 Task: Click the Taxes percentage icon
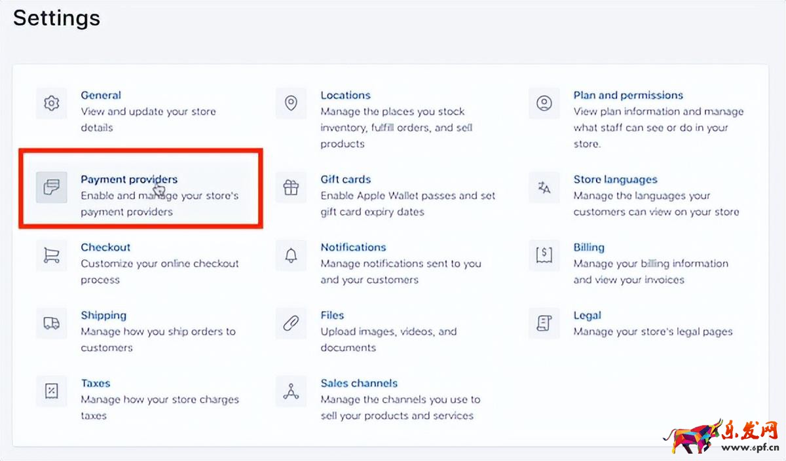tap(52, 391)
